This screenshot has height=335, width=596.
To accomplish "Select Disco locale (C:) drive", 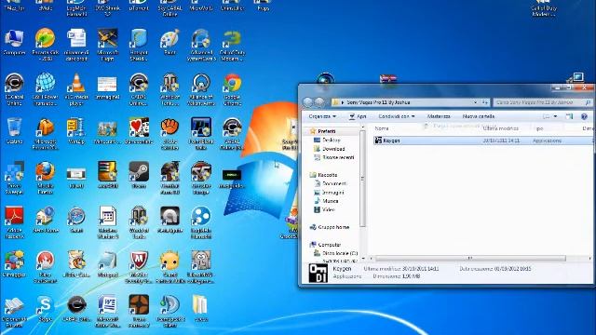I will [340, 253].
